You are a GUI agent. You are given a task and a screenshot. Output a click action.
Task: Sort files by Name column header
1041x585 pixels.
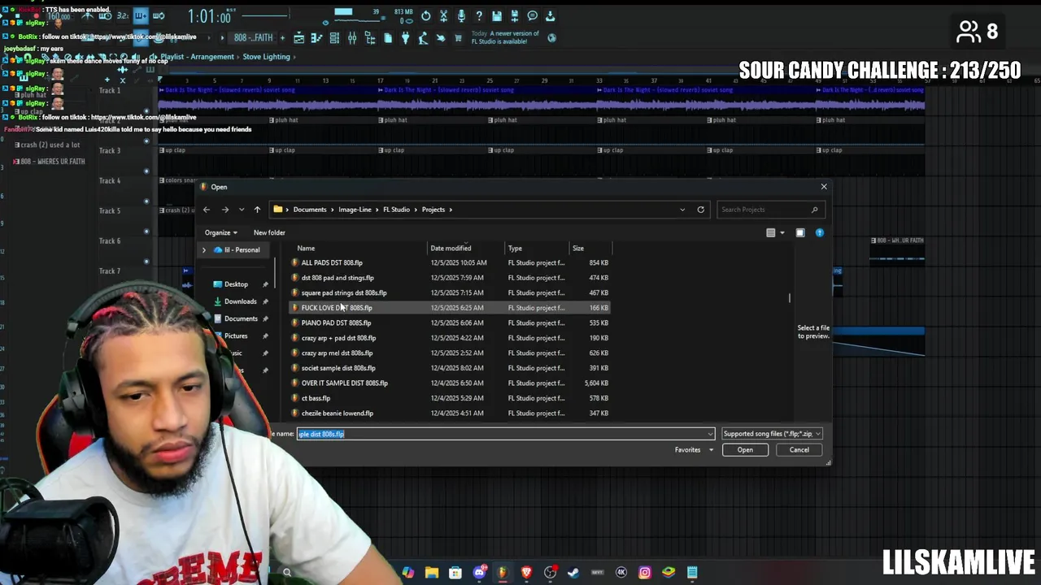306,248
